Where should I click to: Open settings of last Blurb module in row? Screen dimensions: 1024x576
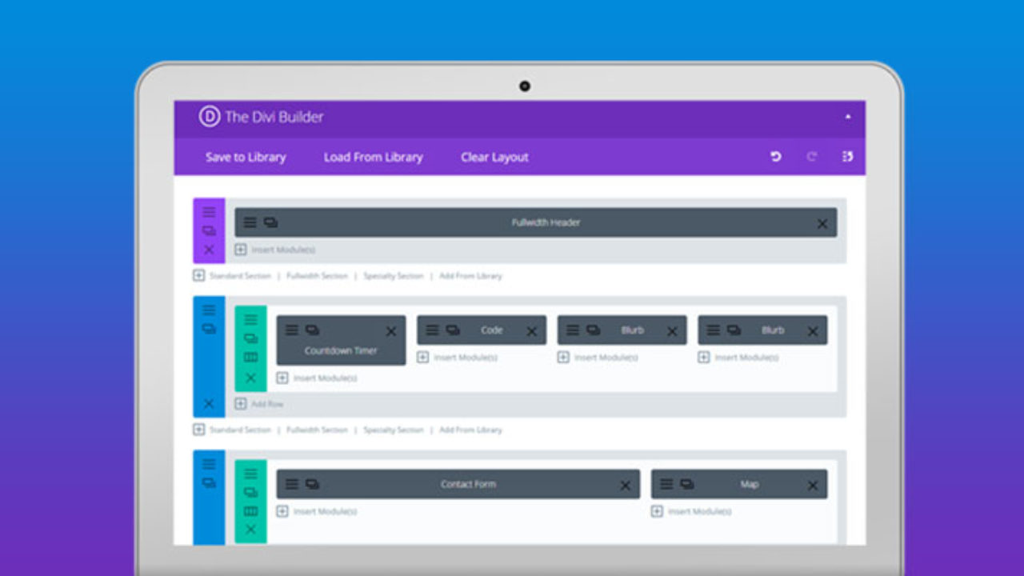(713, 330)
